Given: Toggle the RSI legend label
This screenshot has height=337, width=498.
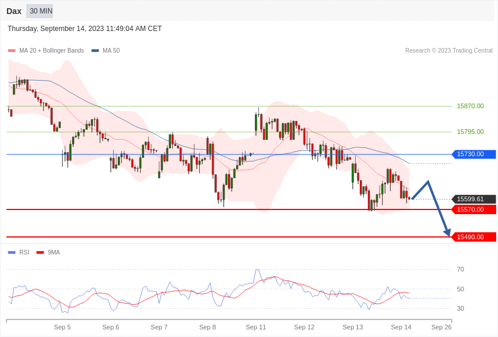Looking at the screenshot, I should click(24, 253).
